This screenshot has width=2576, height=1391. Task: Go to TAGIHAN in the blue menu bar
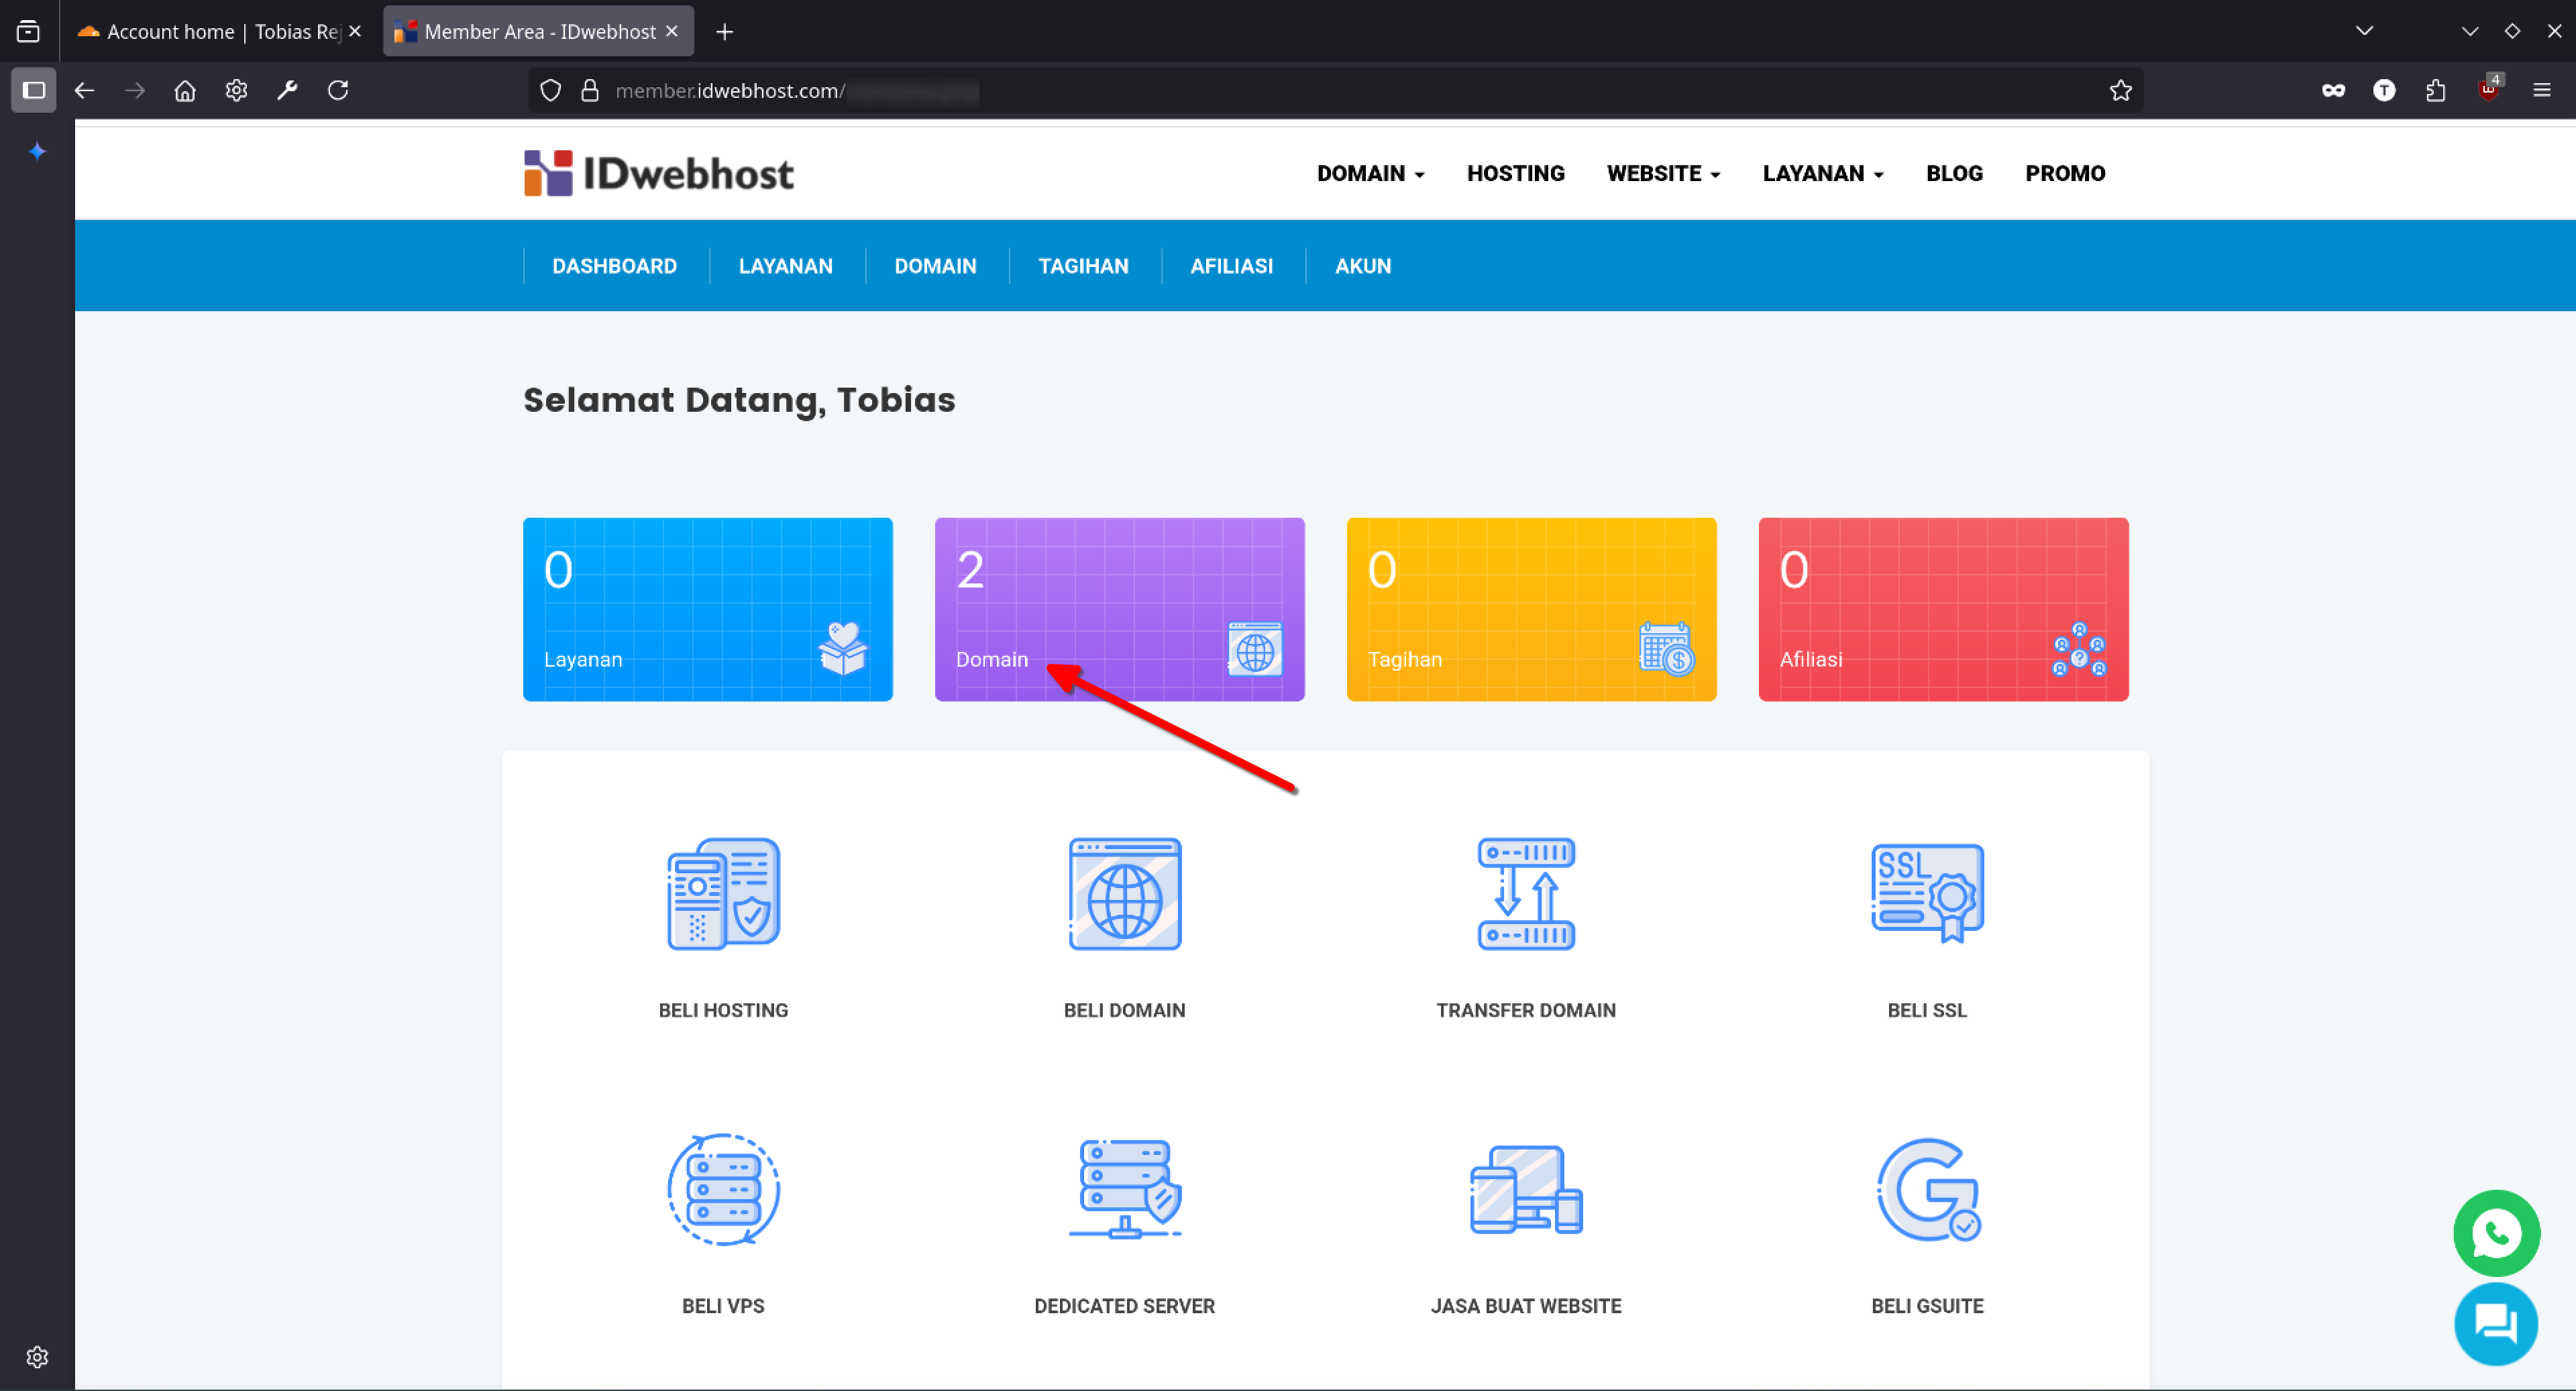tap(1082, 266)
